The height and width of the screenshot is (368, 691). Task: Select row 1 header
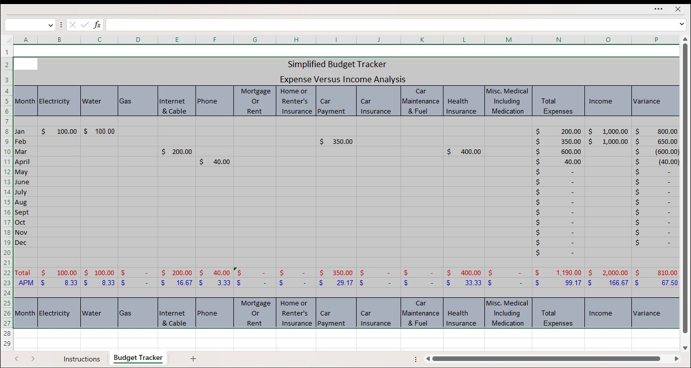click(7, 52)
